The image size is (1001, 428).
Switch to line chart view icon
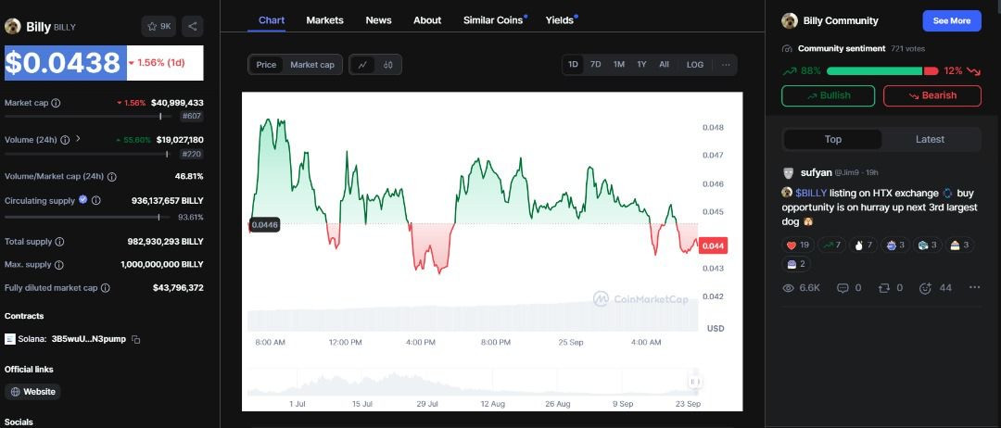361,65
